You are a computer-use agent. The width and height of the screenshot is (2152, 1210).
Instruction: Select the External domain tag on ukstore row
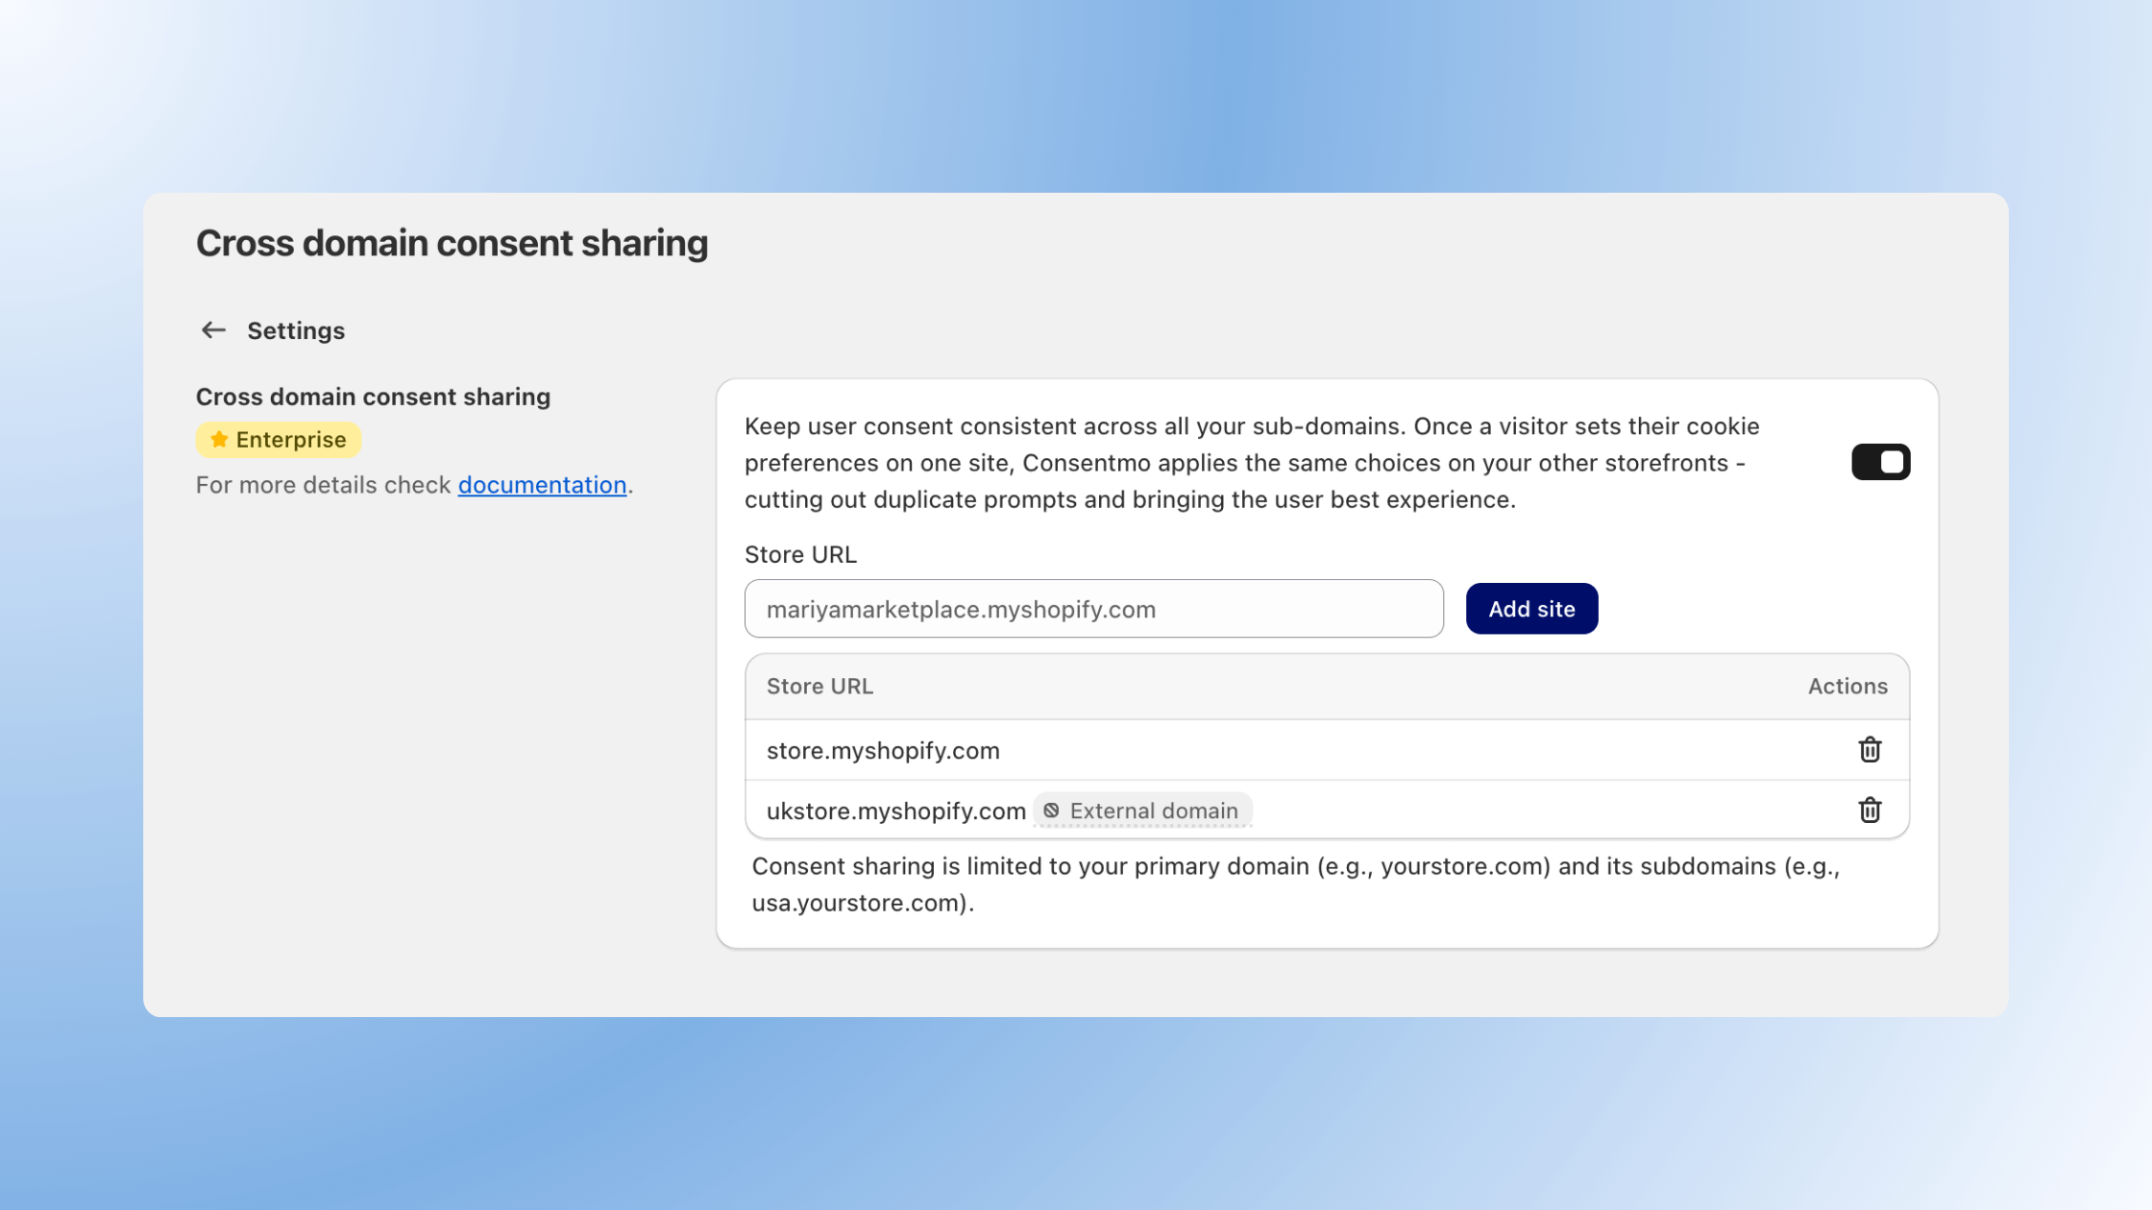[x=1141, y=810]
